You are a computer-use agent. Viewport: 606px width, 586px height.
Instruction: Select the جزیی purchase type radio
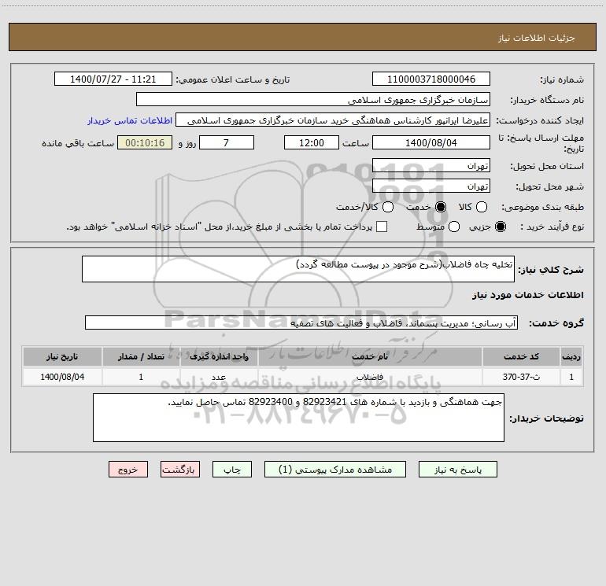coord(501,227)
